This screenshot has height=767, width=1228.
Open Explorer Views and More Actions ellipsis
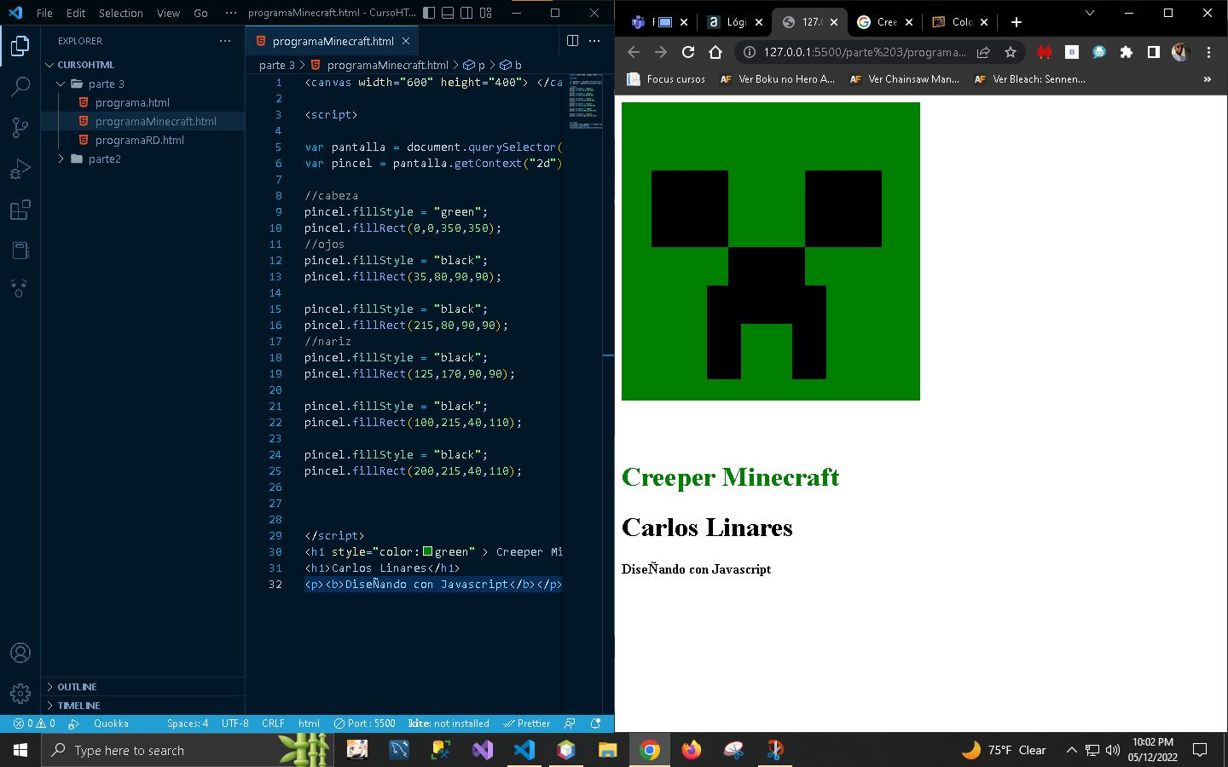click(225, 41)
